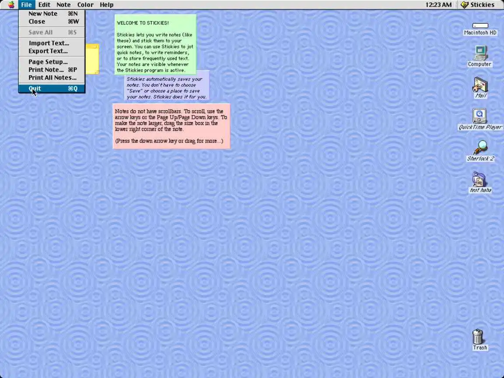Click the 12:23 AM menu bar clock
This screenshot has width=504, height=378.
(438, 4)
